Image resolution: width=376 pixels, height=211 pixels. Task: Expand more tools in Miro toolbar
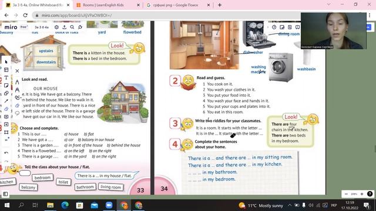pyautogui.click(x=6, y=139)
